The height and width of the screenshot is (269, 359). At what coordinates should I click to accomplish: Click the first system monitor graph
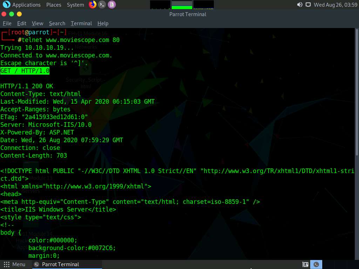pos(160,5)
